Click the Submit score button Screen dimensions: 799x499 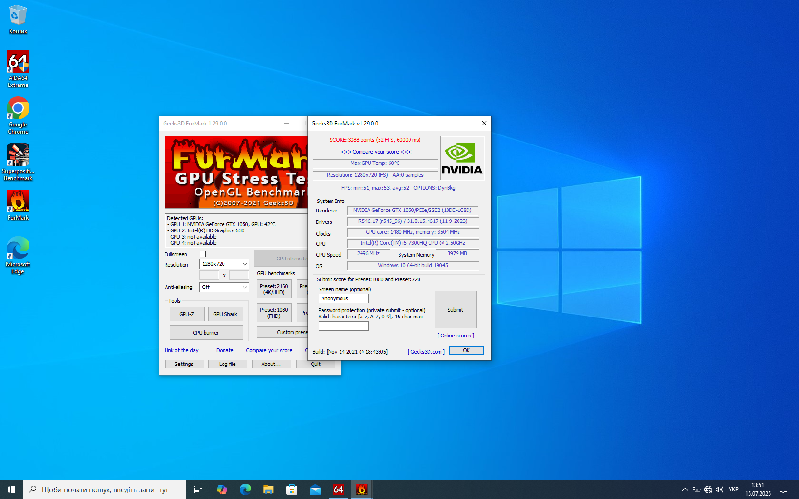(455, 310)
